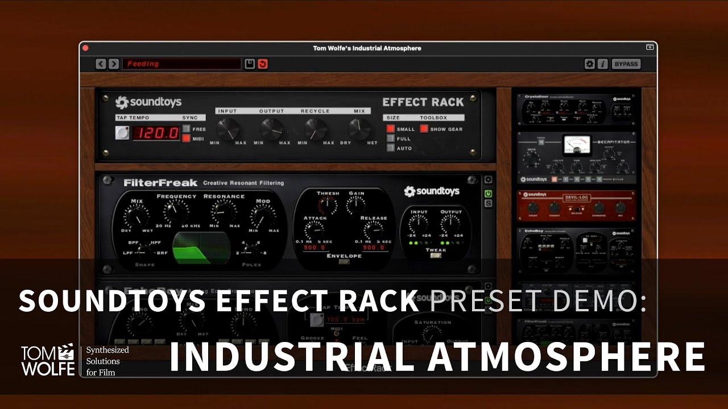Click the BYPASS button
Image resolution: width=728 pixels, height=409 pixels.
tap(626, 64)
